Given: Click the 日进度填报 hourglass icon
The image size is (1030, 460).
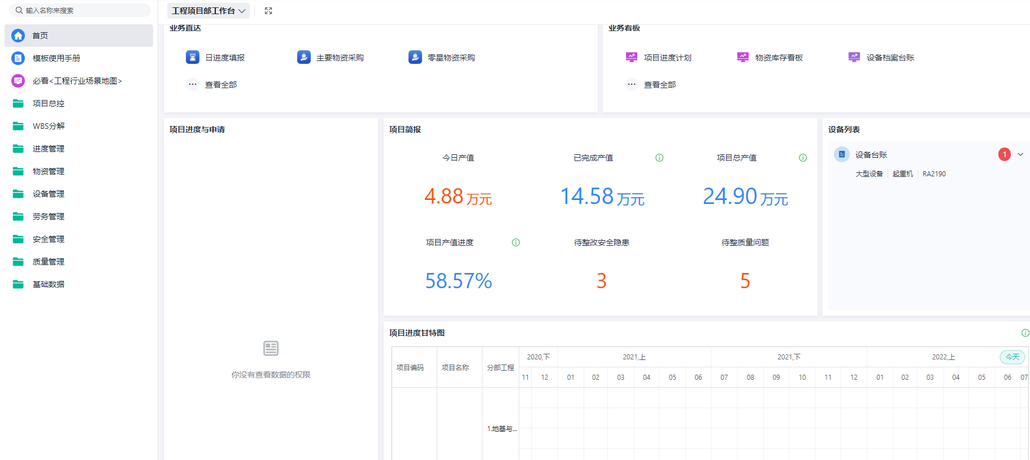Looking at the screenshot, I should coord(193,57).
